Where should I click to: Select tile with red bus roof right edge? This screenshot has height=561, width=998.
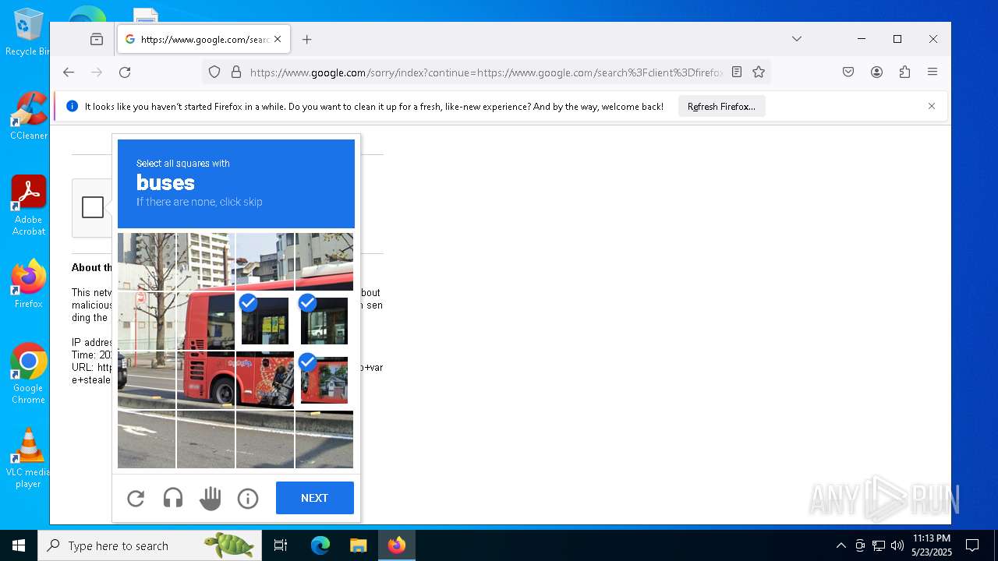(x=324, y=262)
